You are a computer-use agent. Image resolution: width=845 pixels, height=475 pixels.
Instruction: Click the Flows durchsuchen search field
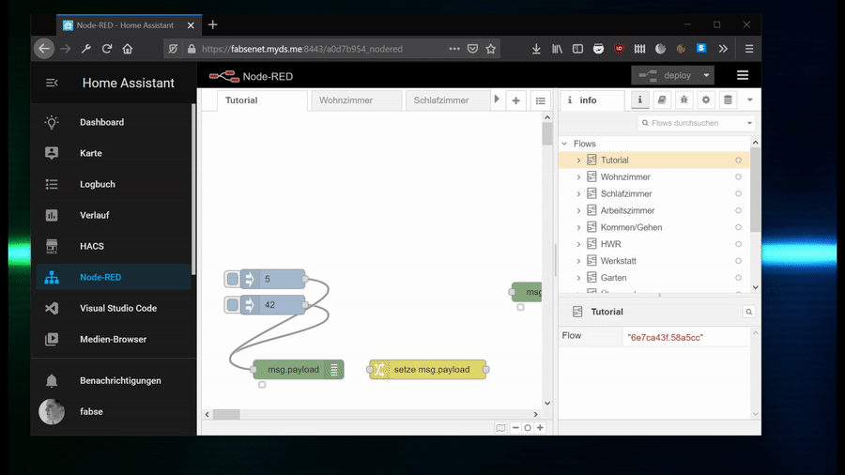[691, 123]
